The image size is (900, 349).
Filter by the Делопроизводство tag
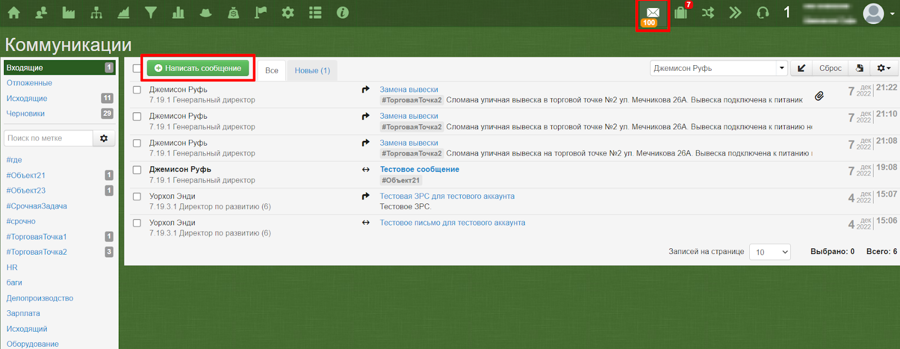[40, 298]
